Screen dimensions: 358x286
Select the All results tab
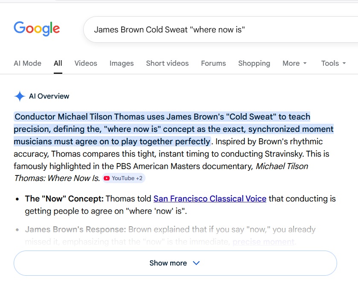point(58,63)
